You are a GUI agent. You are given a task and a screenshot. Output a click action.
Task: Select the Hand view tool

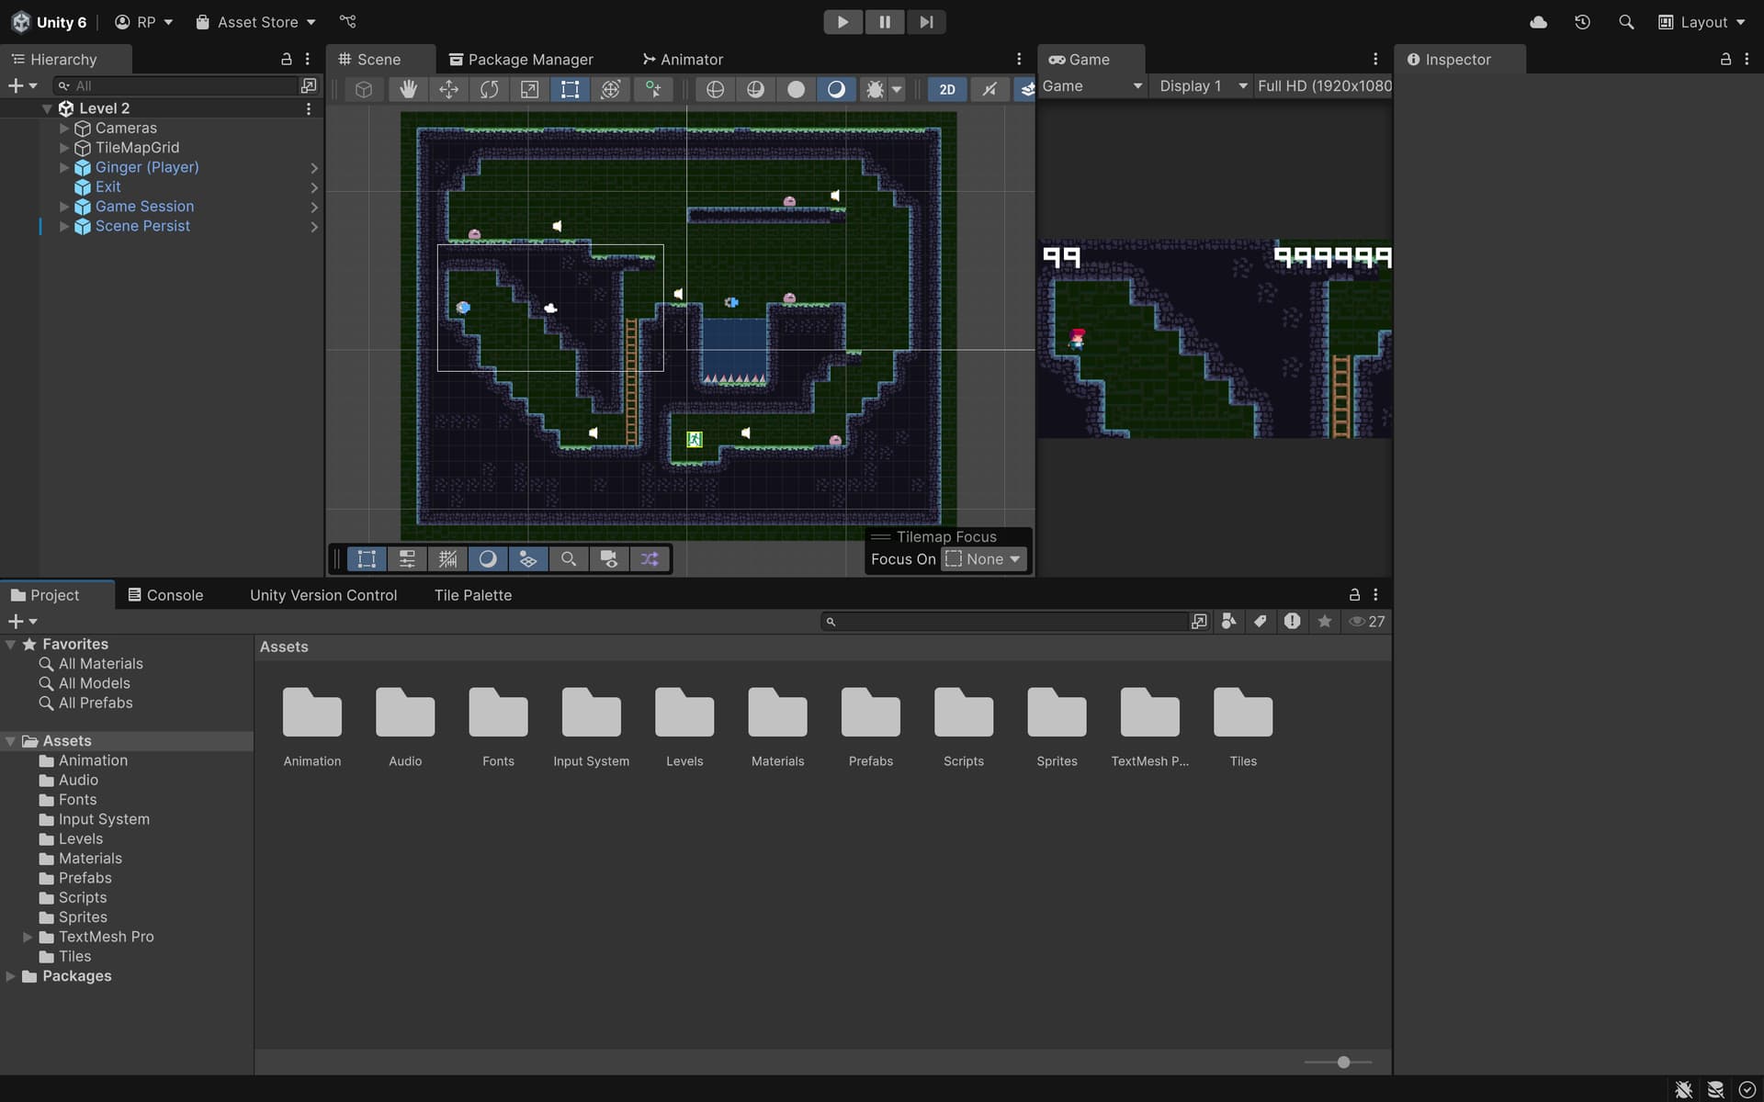coord(408,89)
